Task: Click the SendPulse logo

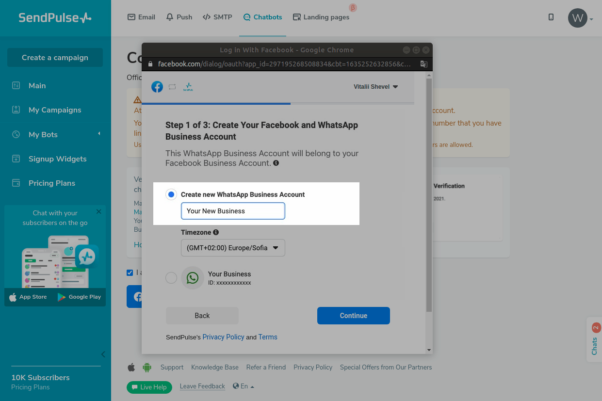Action: 55,18
